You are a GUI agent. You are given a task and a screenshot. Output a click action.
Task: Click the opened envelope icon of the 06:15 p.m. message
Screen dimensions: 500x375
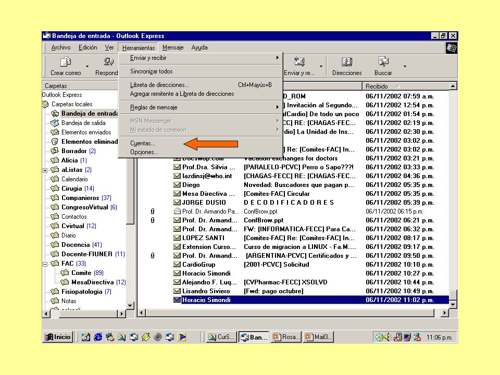pos(177,211)
